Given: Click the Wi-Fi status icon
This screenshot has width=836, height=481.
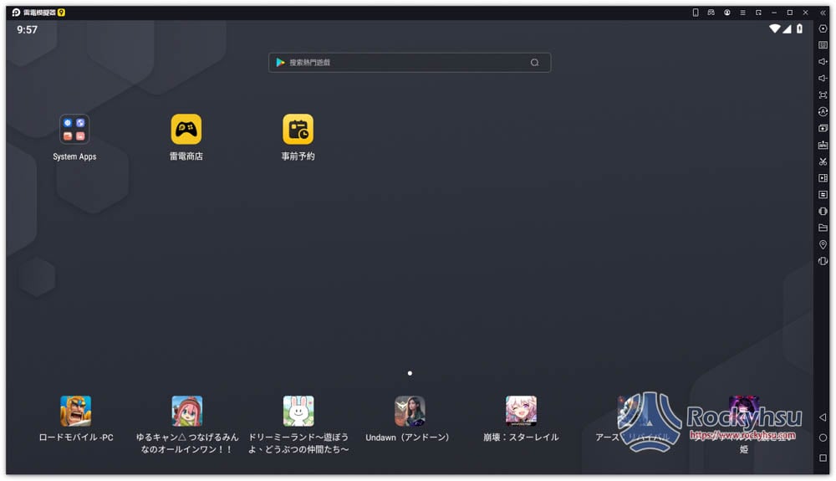Looking at the screenshot, I should pos(775,28).
